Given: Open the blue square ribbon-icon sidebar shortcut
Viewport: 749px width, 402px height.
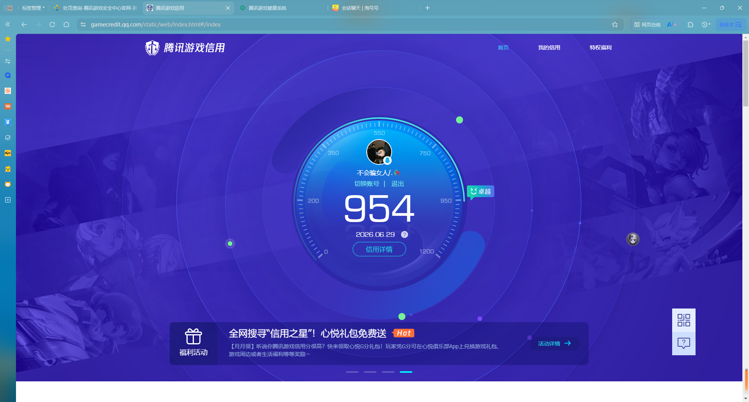Looking at the screenshot, I should click(x=8, y=122).
